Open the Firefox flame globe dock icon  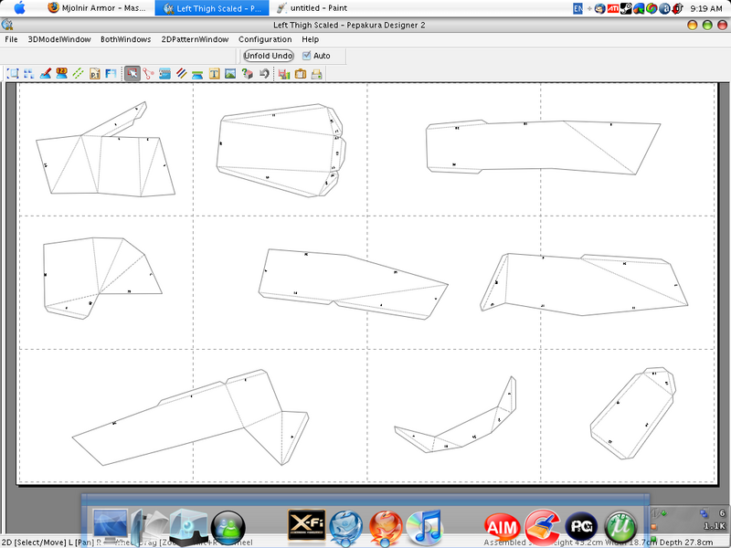coord(385,528)
